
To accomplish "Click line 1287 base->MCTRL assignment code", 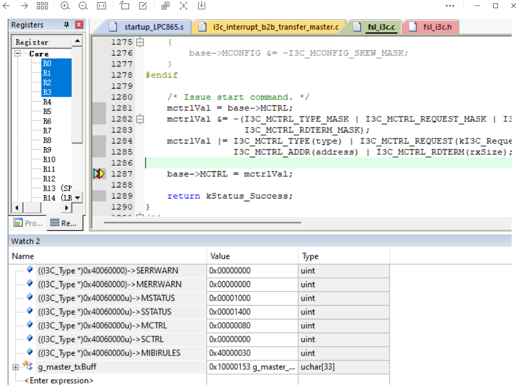I will point(230,174).
